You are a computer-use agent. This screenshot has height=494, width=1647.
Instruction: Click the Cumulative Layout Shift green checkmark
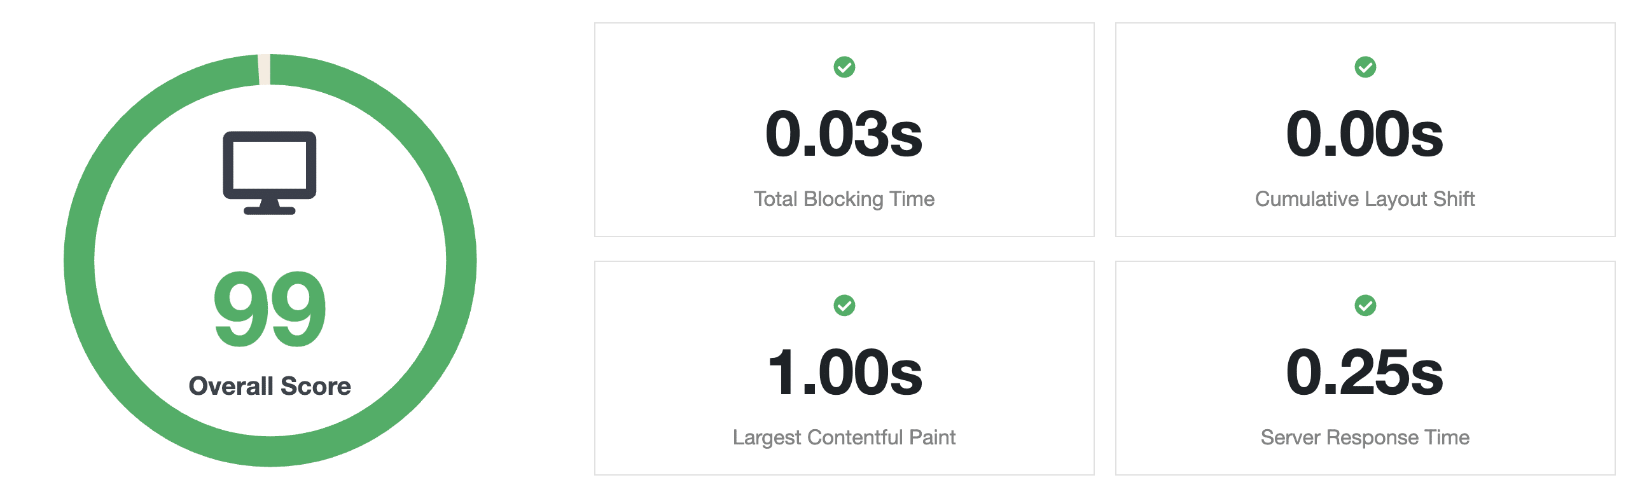tap(1365, 67)
